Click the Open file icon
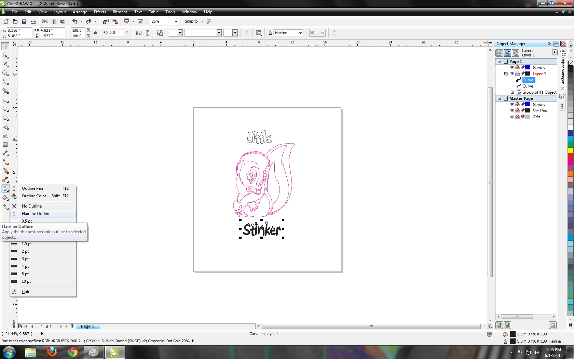This screenshot has height=359, width=574. pyautogui.click(x=15, y=21)
